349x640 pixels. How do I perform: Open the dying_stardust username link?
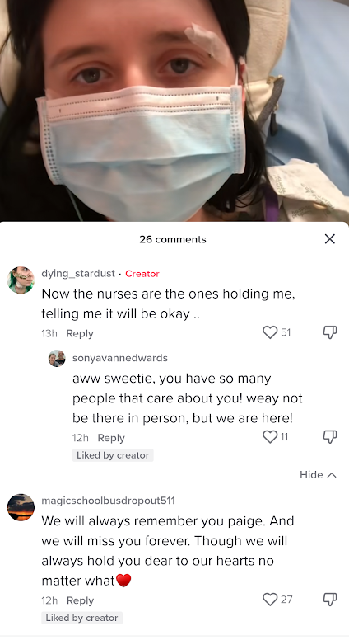point(78,274)
